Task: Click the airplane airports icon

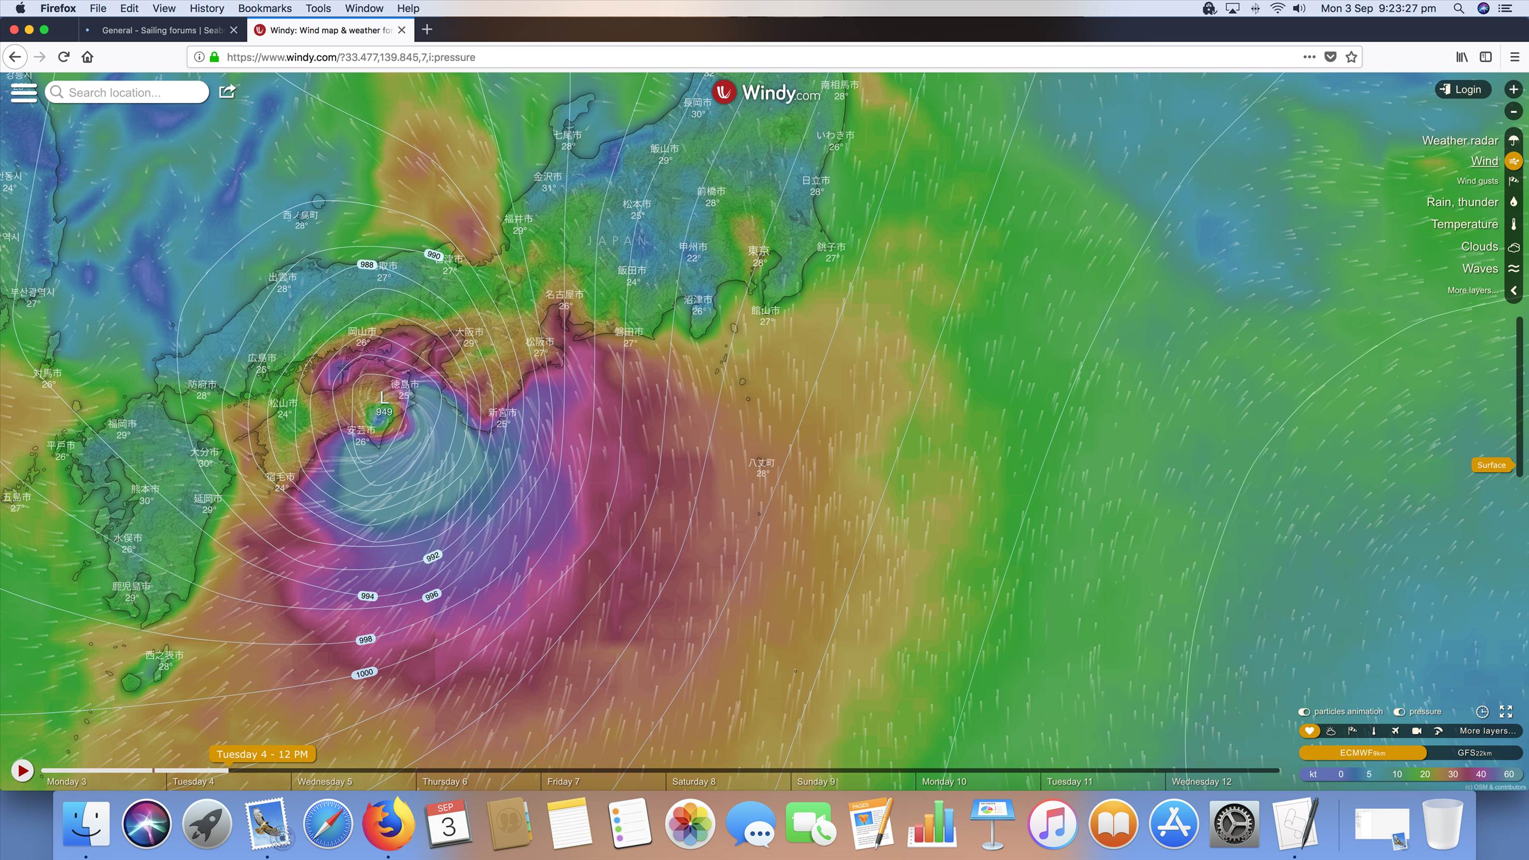Action: (1395, 731)
